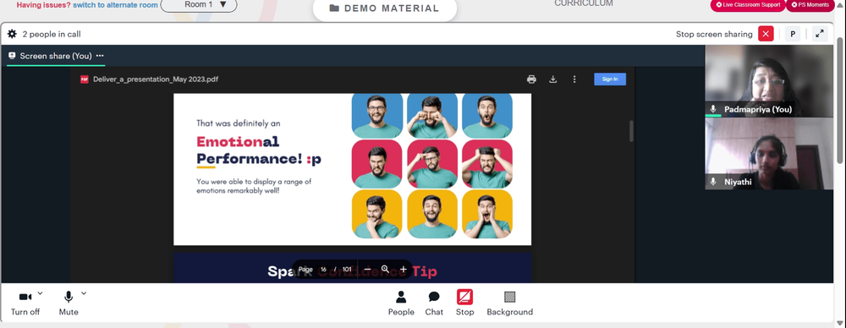Viewport: 846px width, 328px height.
Task: Mute the microphone
Action: coord(69,303)
